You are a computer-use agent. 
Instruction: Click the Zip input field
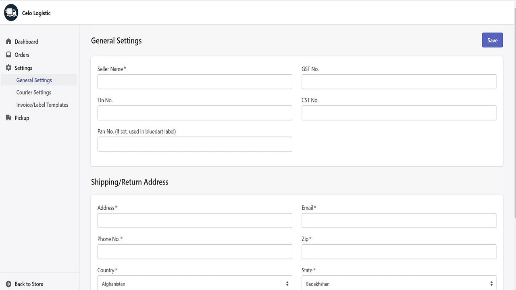(x=399, y=251)
